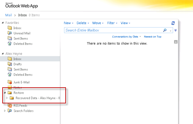Click the Inbox icon under Alex Heyne

[x=10, y=59]
